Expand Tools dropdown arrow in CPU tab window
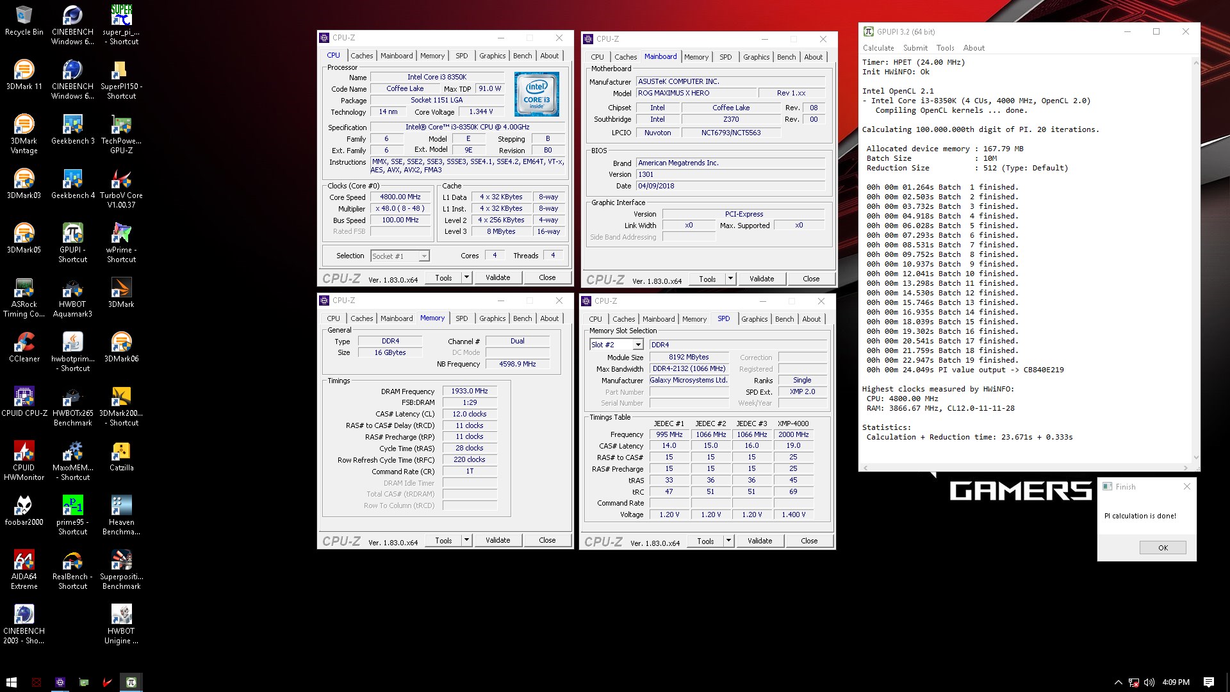1230x692 pixels. pos(466,277)
